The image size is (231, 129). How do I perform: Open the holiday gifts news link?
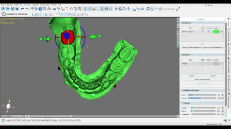click(43, 120)
